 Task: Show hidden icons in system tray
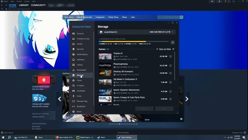(x=225, y=137)
